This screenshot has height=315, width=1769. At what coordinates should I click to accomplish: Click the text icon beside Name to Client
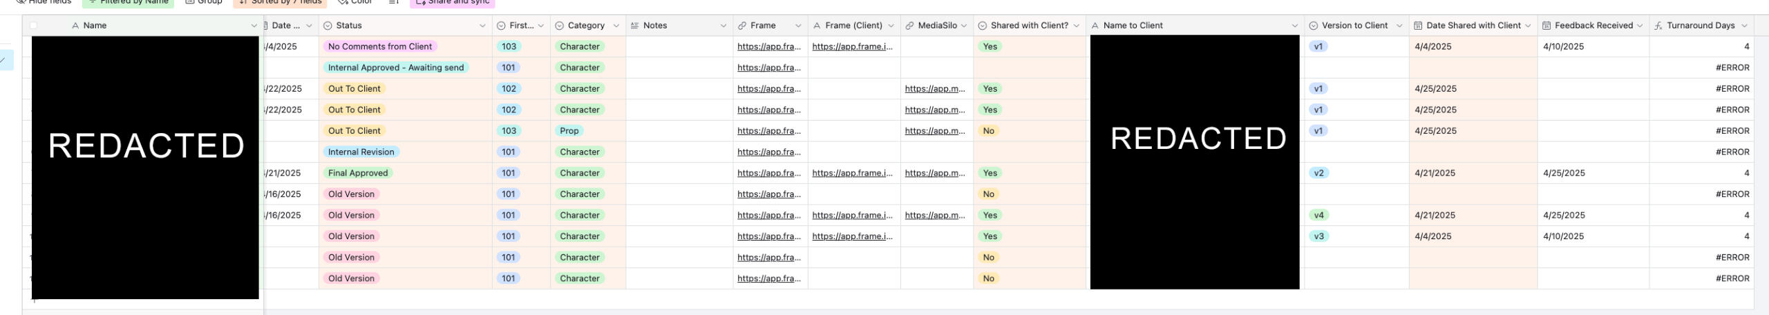[x=1095, y=26]
